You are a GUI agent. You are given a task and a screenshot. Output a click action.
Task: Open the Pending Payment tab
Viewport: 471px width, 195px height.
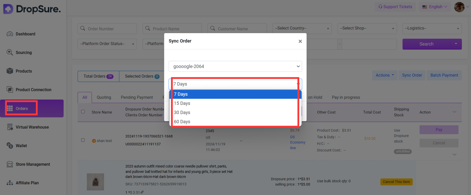pos(137,97)
